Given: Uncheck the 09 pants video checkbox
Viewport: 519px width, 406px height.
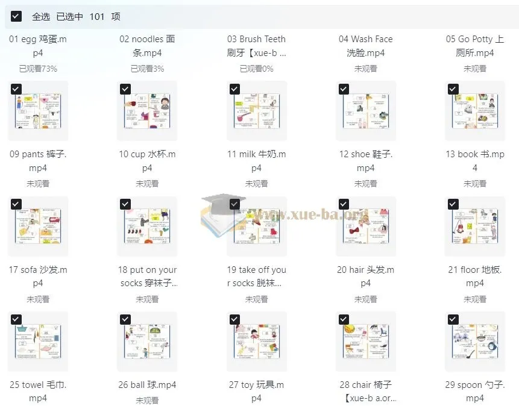Looking at the screenshot, I should [x=16, y=89].
